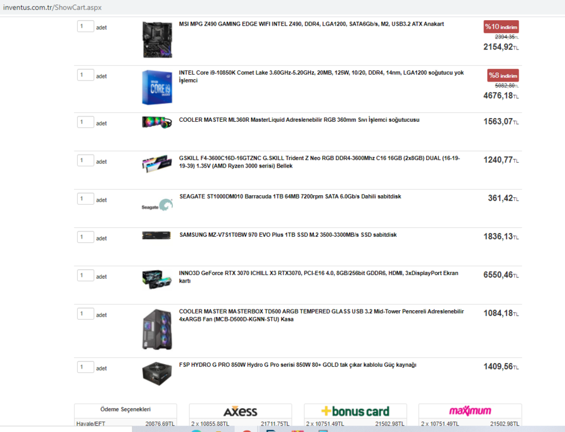Click the address bar URL inventus.com.tr/ShowCart.aspx

(x=52, y=7)
